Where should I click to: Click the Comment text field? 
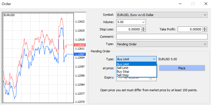[x=162, y=37]
